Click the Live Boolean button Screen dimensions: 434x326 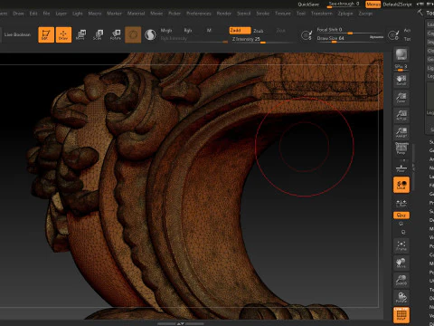[17, 34]
